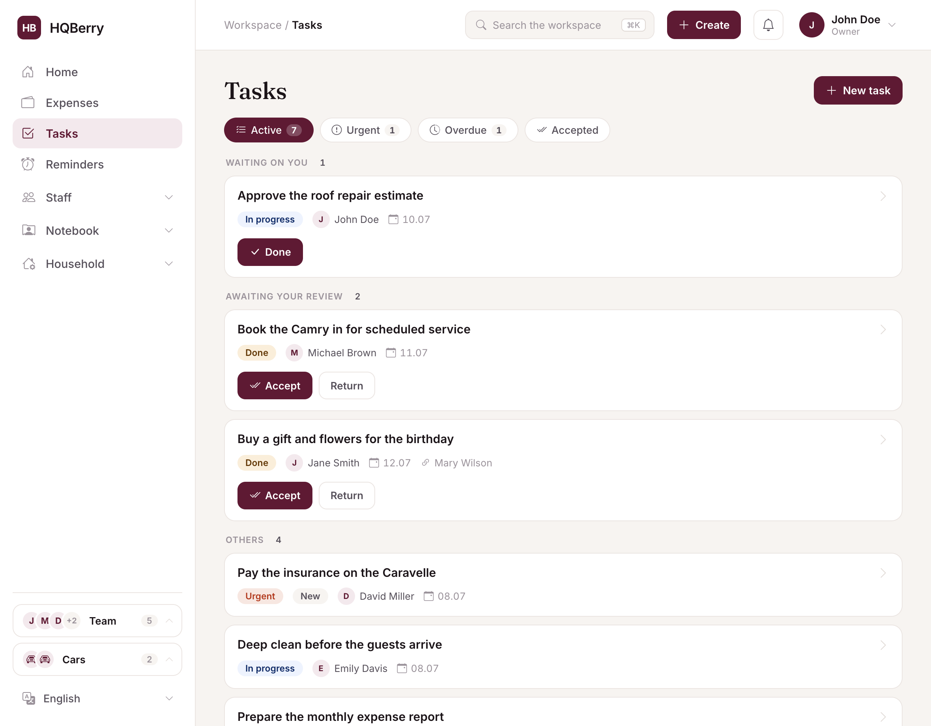Click chevron on roof repair estimate card

(x=883, y=196)
